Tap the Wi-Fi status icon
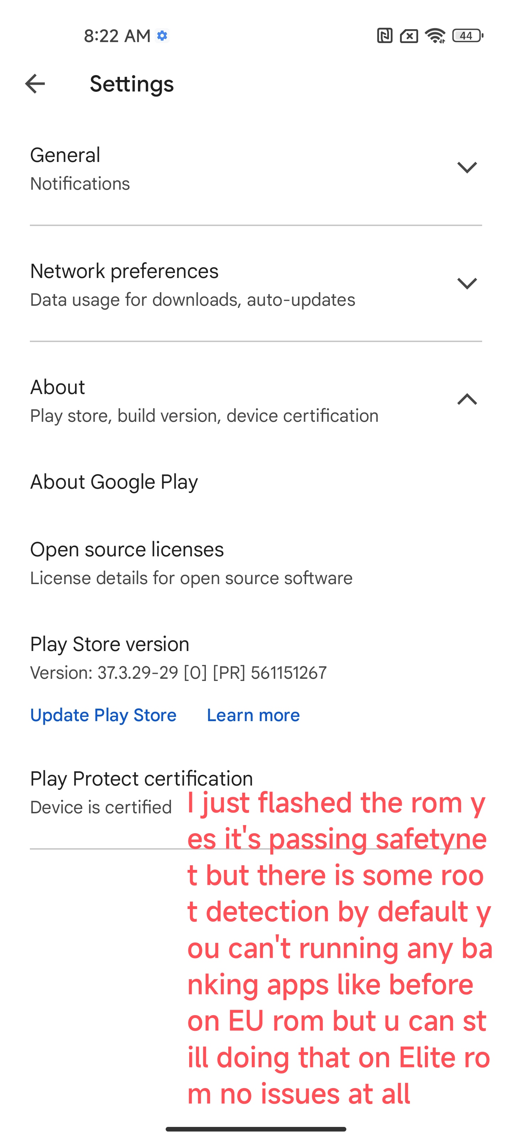This screenshot has width=512, height=1139. (435, 35)
